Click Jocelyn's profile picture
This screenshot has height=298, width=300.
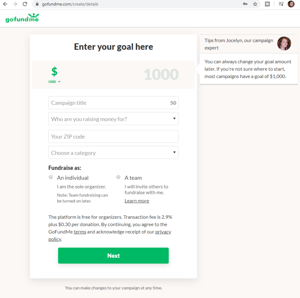coord(284,43)
